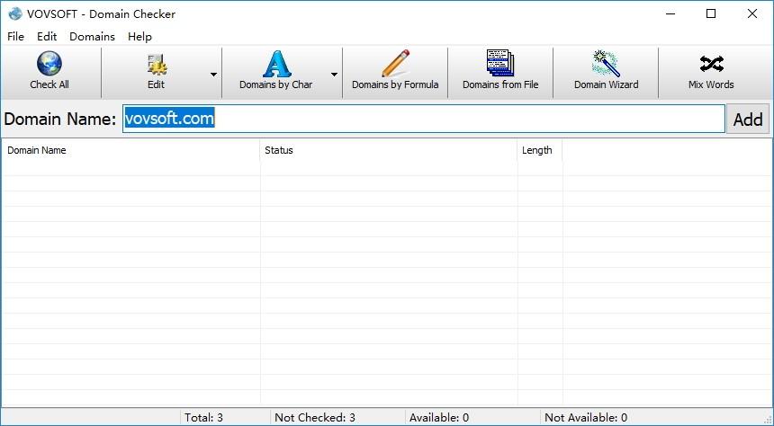Open the Domains menu
The width and height of the screenshot is (774, 426).
(x=92, y=37)
